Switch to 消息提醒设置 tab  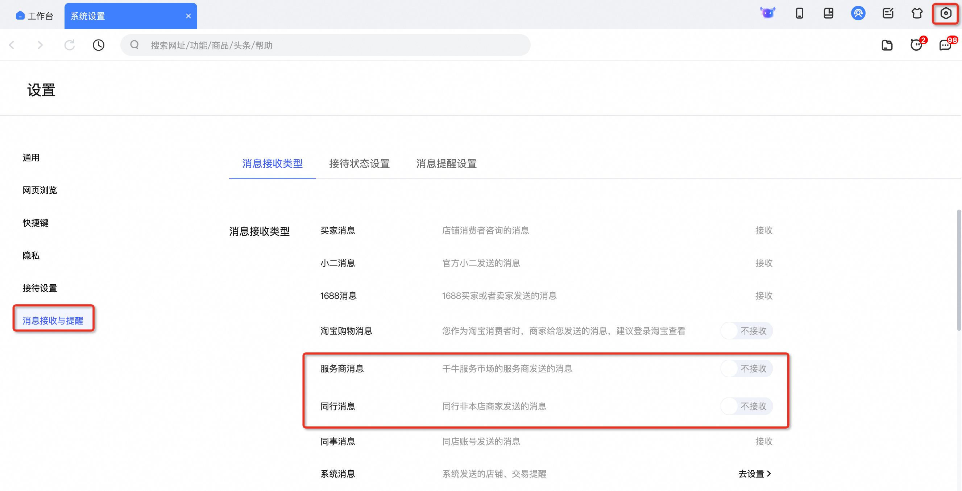tap(446, 164)
